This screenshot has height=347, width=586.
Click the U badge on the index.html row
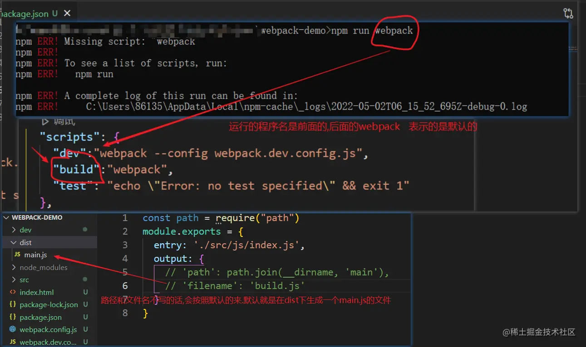tap(85, 292)
